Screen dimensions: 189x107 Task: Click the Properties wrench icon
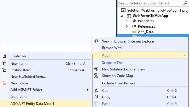[134, 21]
